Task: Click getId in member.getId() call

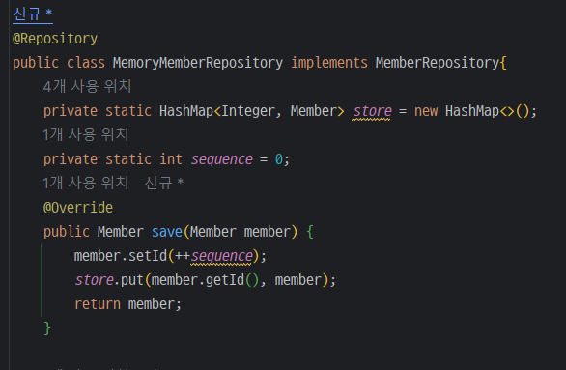Action: (225, 280)
